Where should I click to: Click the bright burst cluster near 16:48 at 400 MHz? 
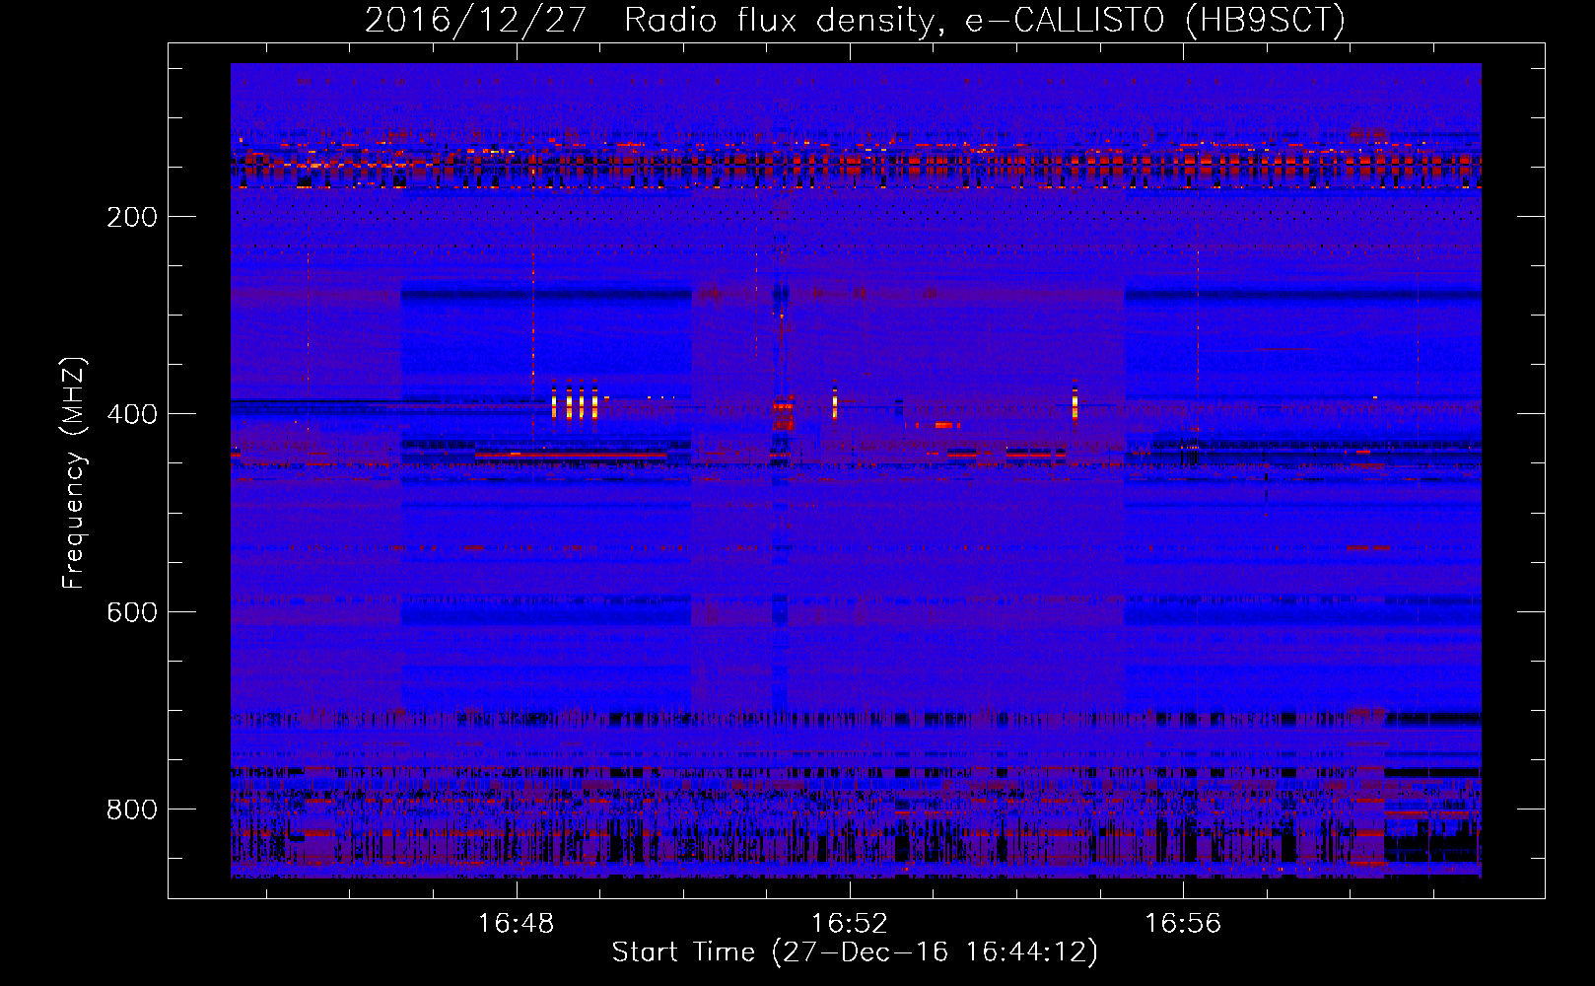[575, 400]
